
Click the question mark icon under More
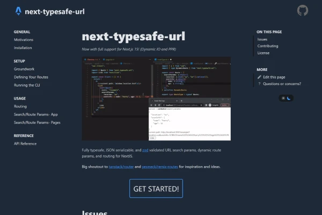pos(259,84)
